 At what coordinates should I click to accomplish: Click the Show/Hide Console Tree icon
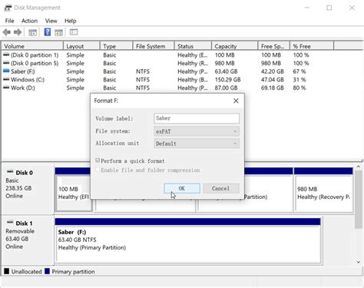pyautogui.click(x=32, y=32)
